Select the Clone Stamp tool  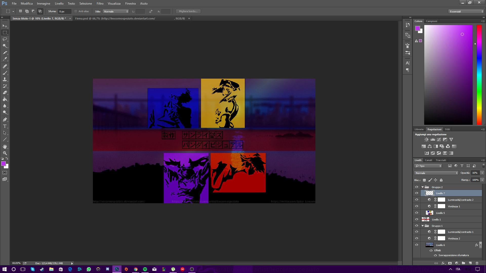tap(5, 79)
